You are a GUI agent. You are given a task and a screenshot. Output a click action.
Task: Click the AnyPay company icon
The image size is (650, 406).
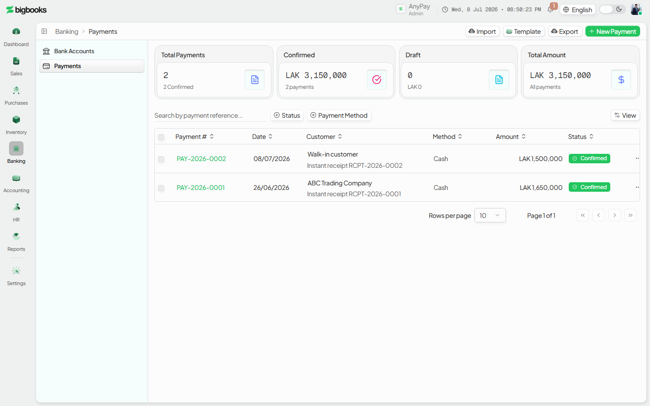401,9
